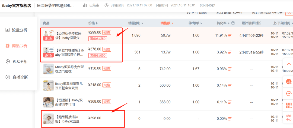Open thumbnail of 经典秋冬厚款睡袋 product

[x=48, y=36]
